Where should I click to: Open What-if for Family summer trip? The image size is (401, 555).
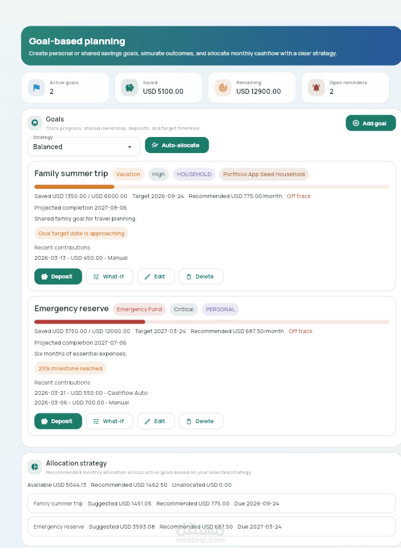click(x=109, y=277)
